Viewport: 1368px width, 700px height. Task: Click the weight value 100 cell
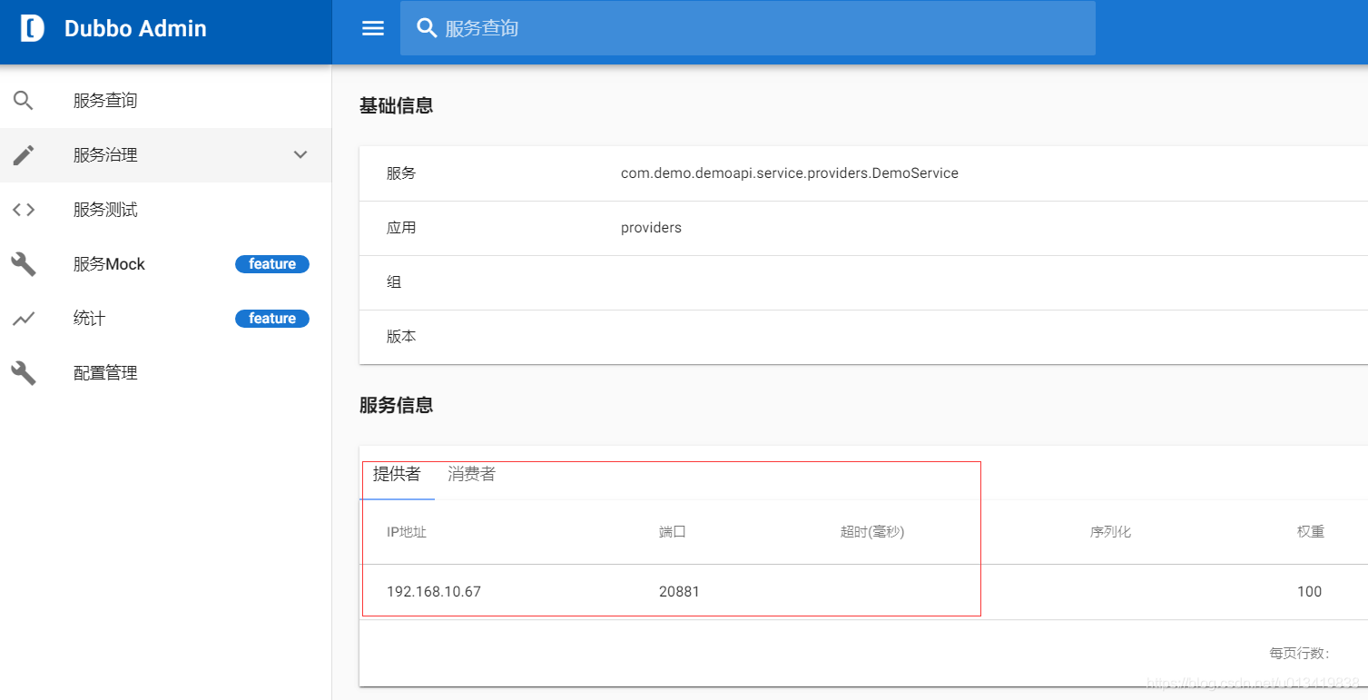(1309, 592)
